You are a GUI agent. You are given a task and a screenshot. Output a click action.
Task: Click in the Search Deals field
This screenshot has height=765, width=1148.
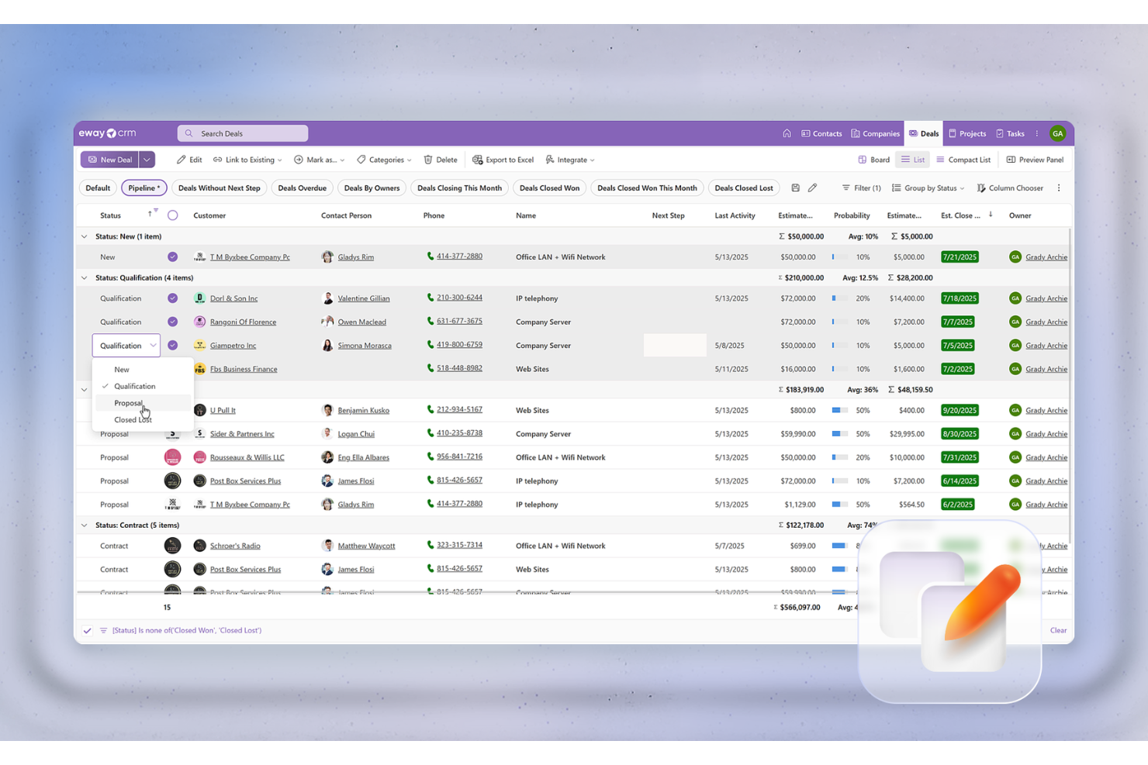tap(243, 133)
